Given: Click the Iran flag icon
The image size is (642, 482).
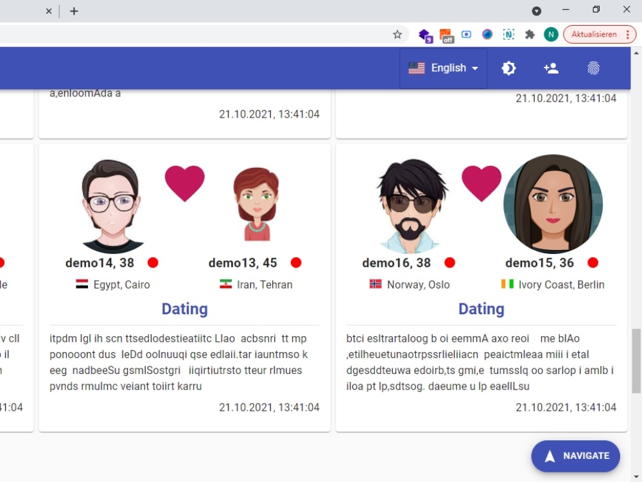Looking at the screenshot, I should (x=225, y=284).
